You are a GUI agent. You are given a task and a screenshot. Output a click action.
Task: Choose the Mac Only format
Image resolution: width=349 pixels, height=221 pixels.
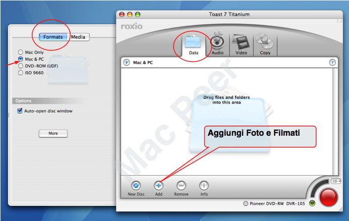click(31, 52)
